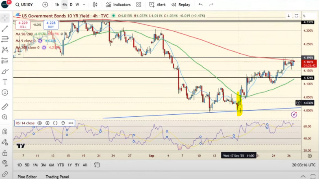Open indicator templates grid icon
Image resolution: width=319 pixels, height=179 pixels.
click(x=139, y=4)
